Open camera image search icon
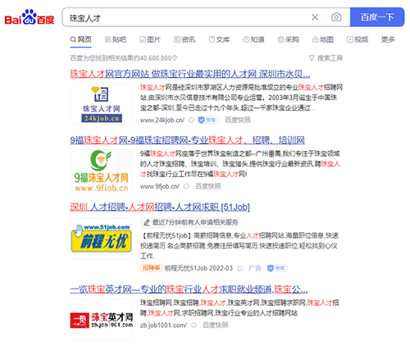The width and height of the screenshot is (410, 346). click(336, 17)
